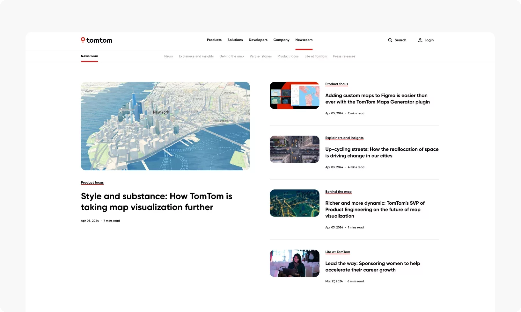521x312 pixels.
Task: Open the Solutions menu
Action: 235,40
